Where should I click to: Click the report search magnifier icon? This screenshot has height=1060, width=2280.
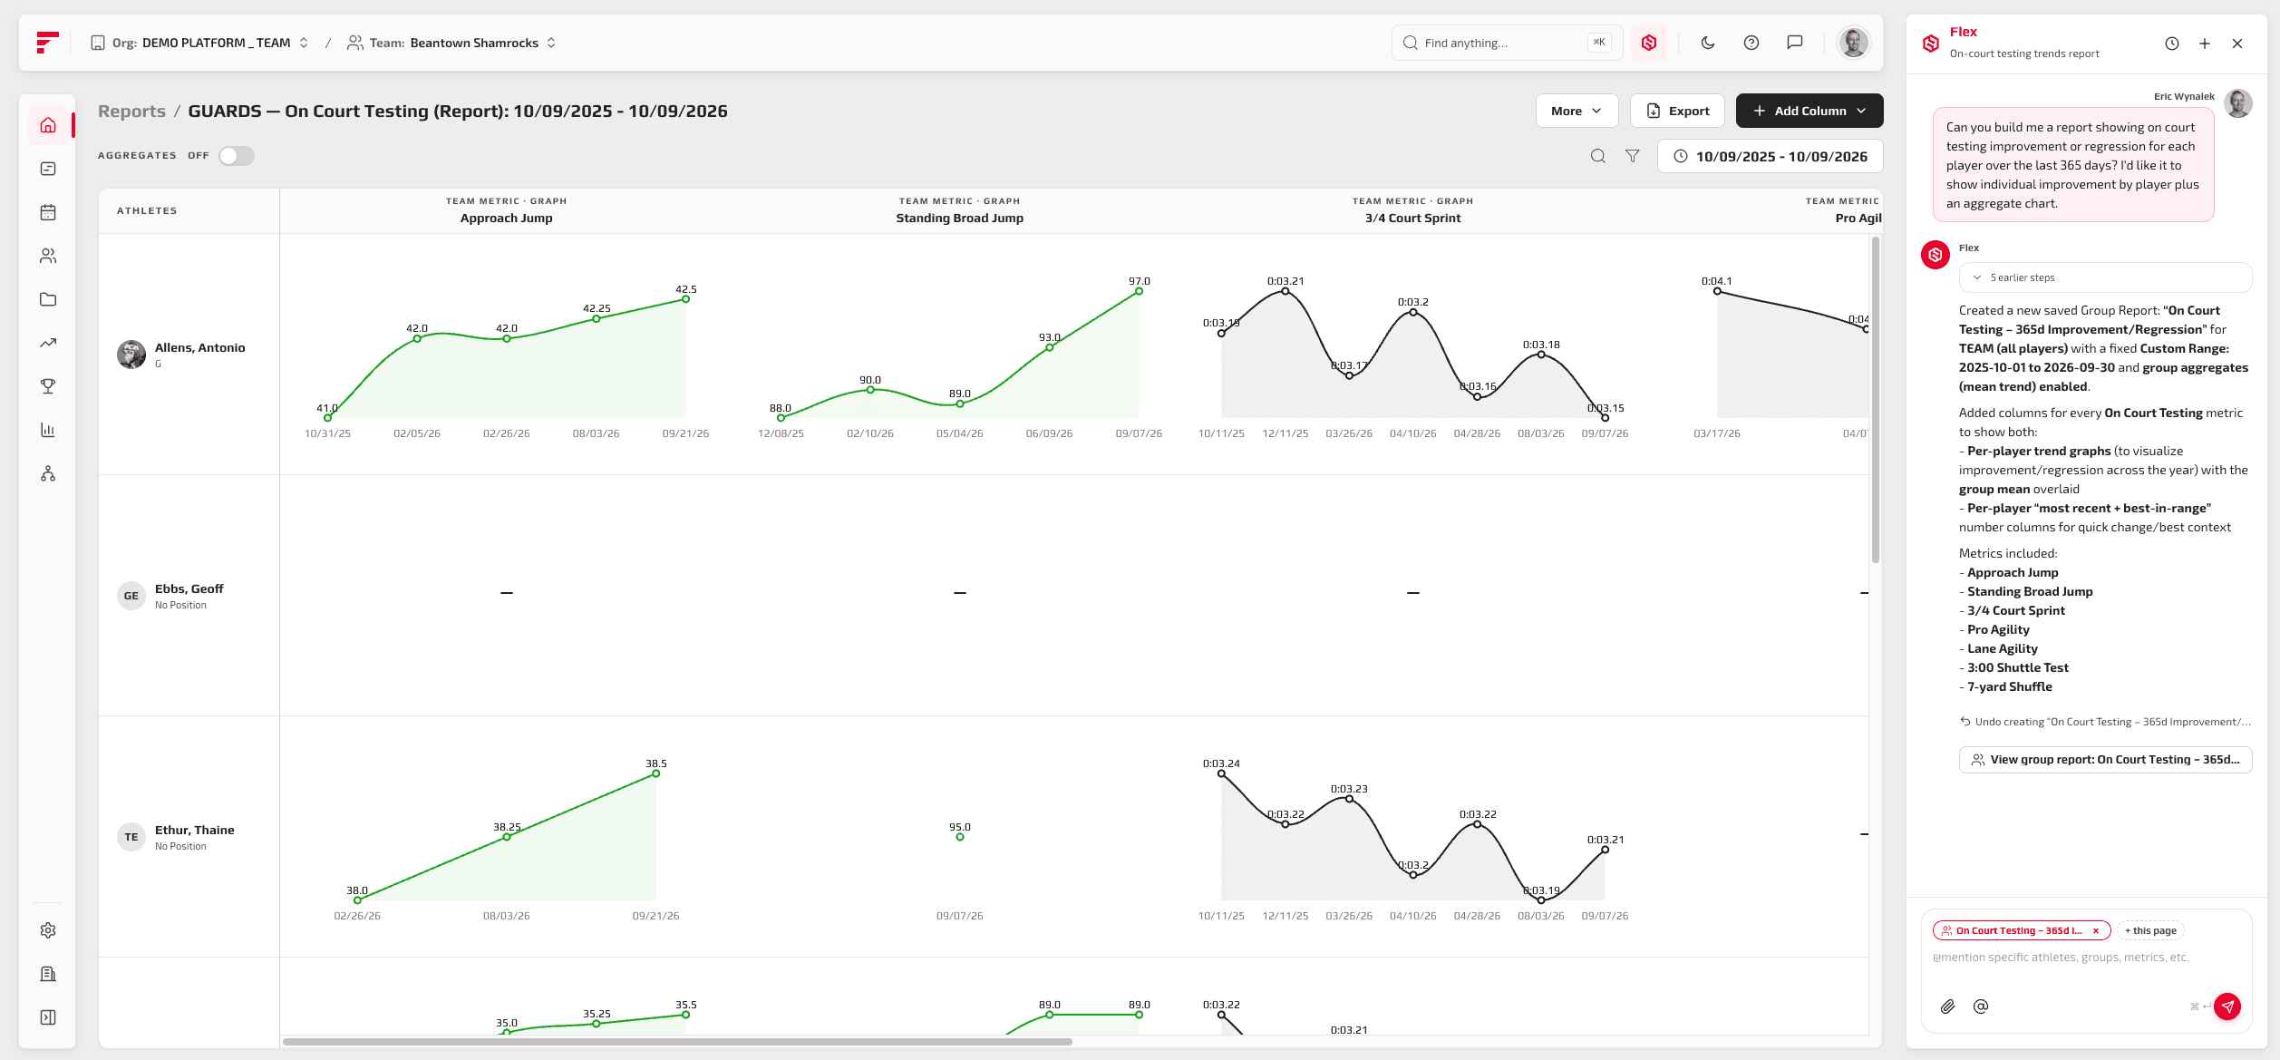pos(1598,156)
